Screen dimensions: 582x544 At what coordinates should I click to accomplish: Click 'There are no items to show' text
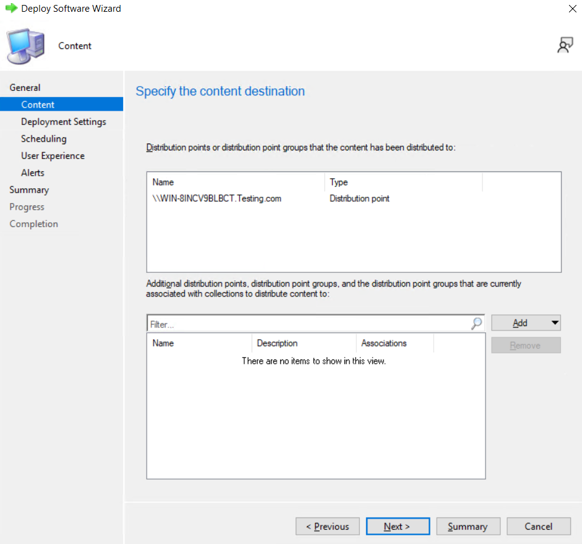click(314, 361)
